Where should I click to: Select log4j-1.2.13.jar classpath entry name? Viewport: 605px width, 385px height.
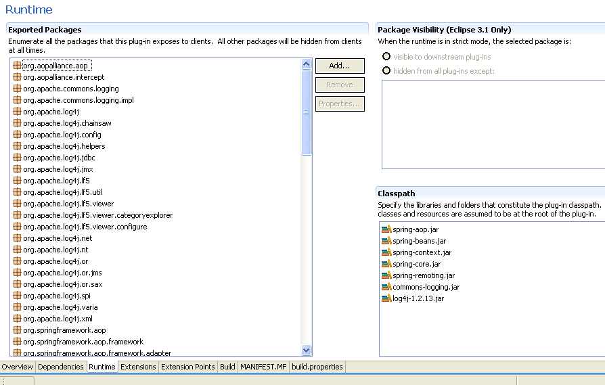[418, 298]
